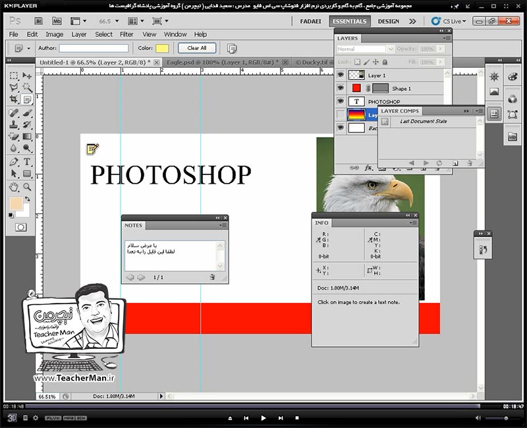527x428 pixels.
Task: Open the Image menu
Action: tap(55, 34)
